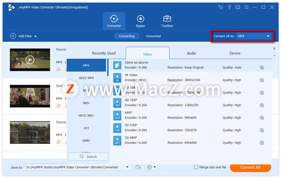Click the register key icon

[x=229, y=7]
